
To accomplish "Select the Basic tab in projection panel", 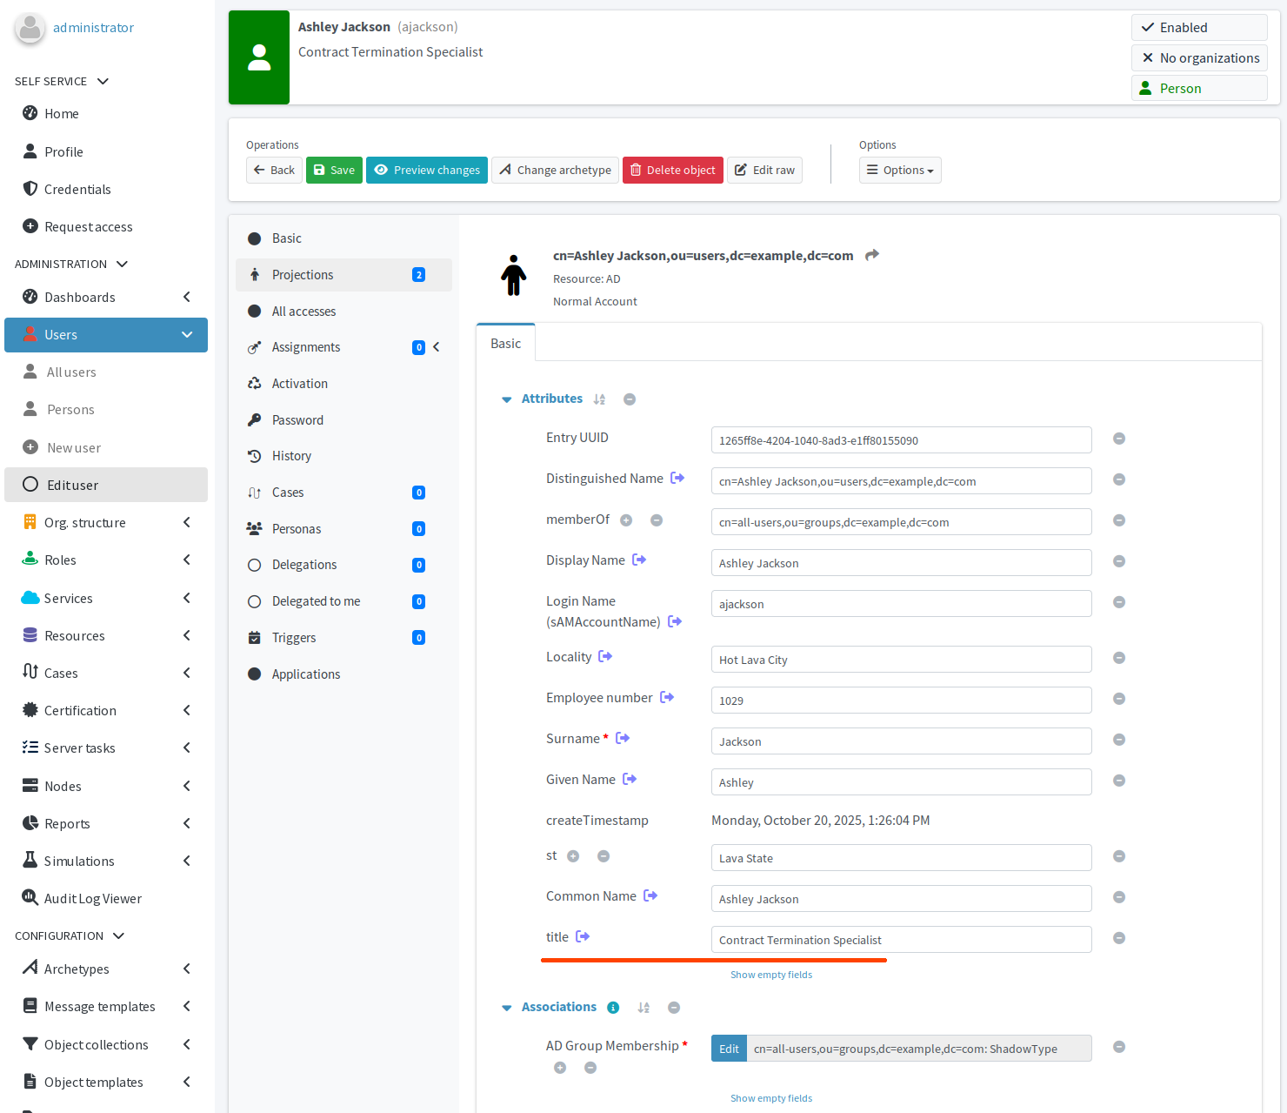I will tap(505, 344).
